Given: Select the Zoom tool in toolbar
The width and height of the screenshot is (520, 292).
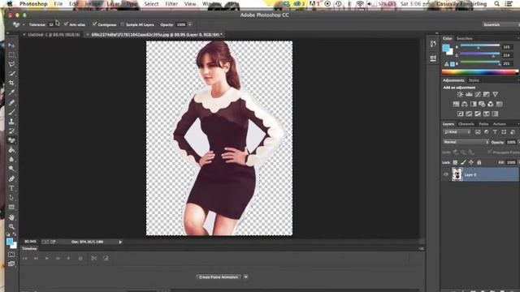Looking at the screenshot, I should (x=11, y=227).
